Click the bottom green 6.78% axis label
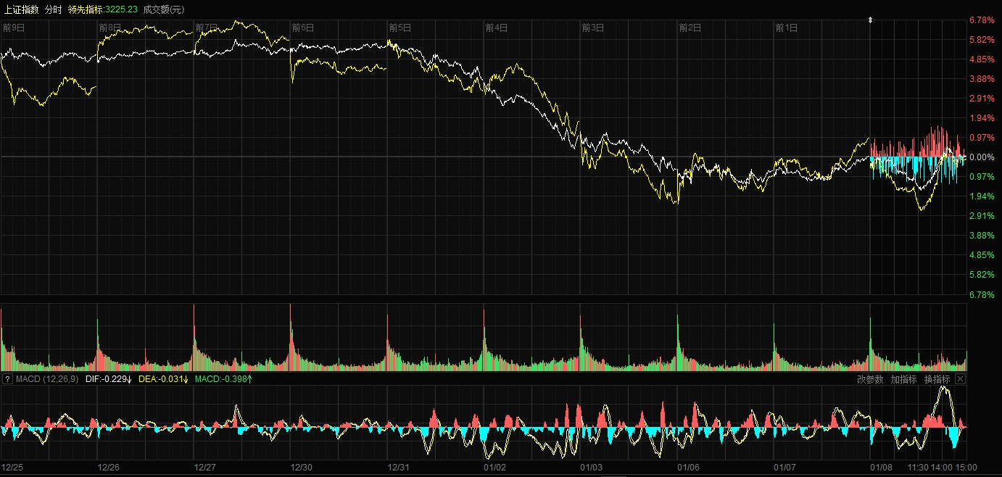This screenshot has height=477, width=1002. (x=982, y=295)
